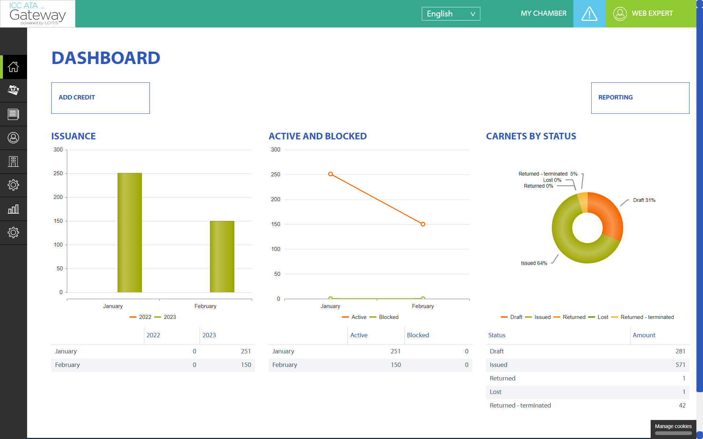Open the home dashboard sidebar icon
The image size is (703, 439).
coord(14,67)
